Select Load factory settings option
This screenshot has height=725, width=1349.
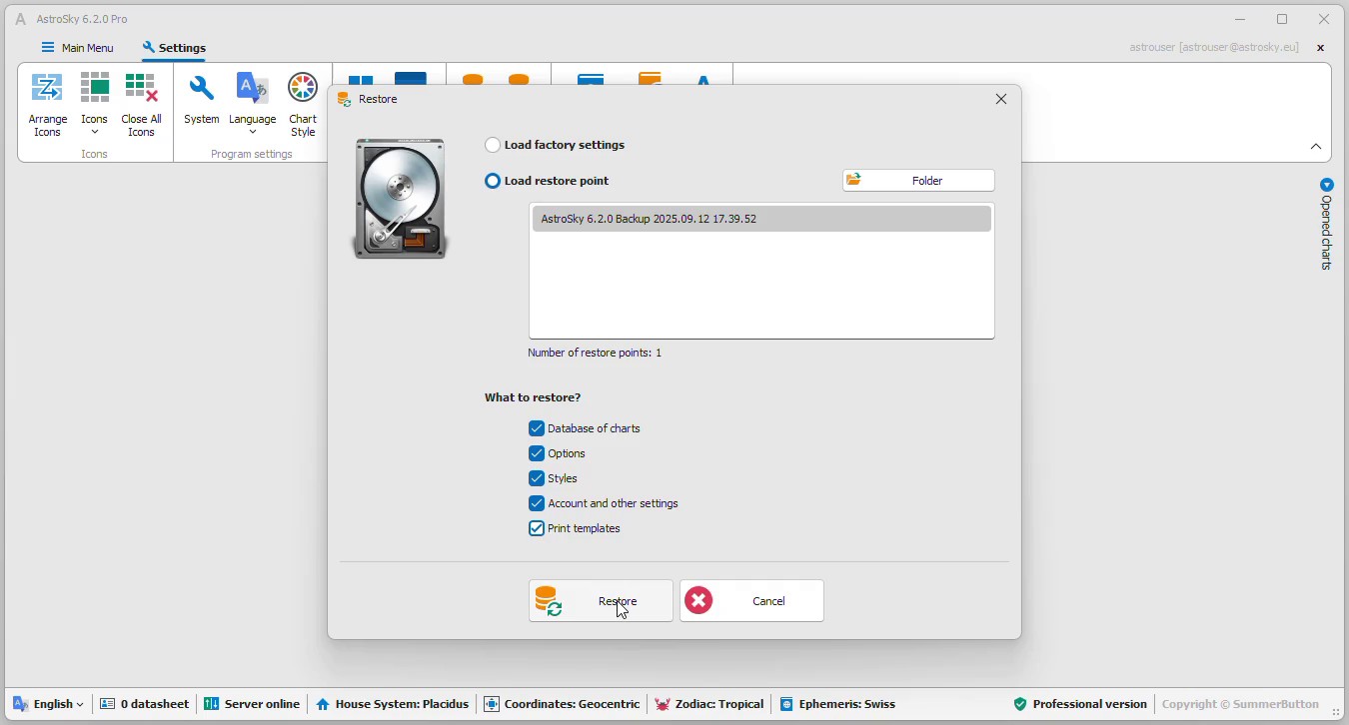point(493,145)
